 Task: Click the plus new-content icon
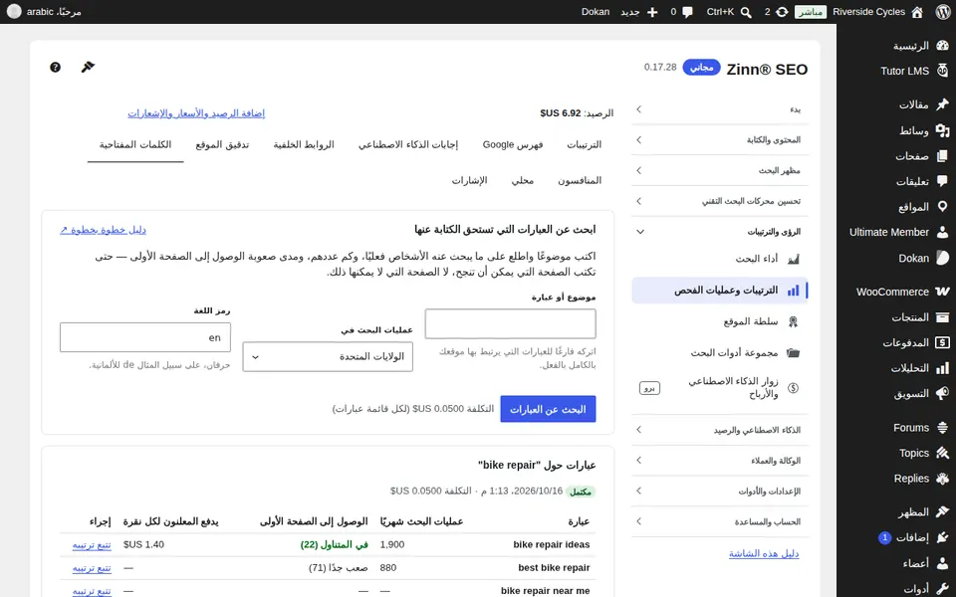coord(652,12)
